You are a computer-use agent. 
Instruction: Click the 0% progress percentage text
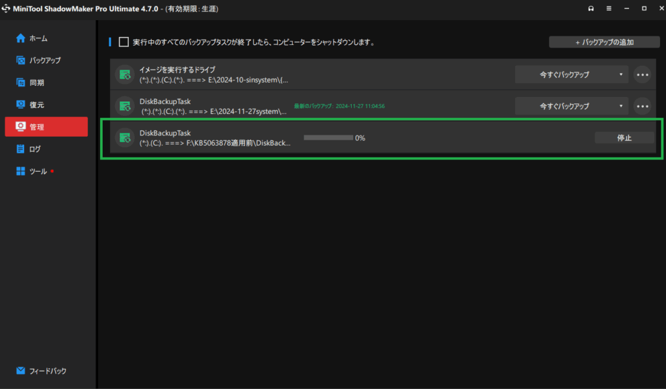pyautogui.click(x=360, y=138)
